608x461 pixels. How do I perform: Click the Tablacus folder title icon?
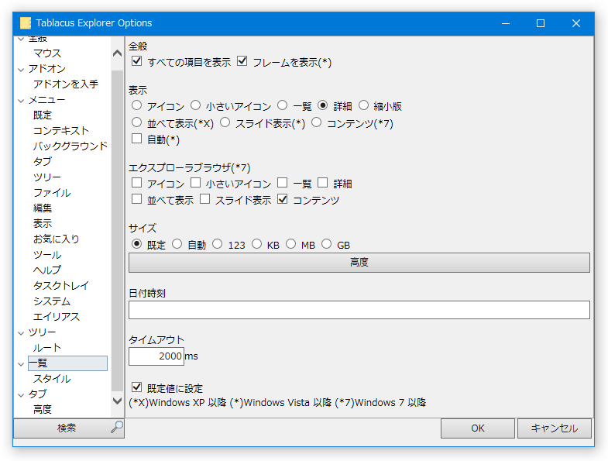(26, 23)
